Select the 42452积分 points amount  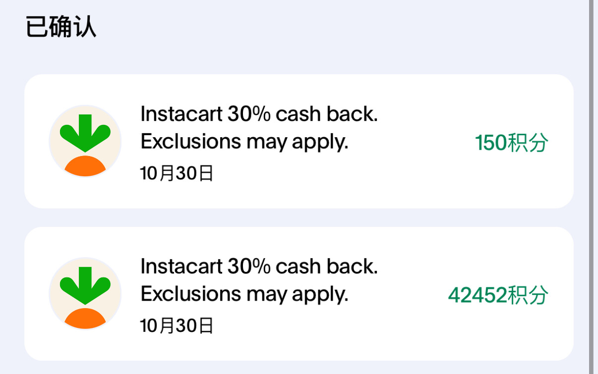pos(498,296)
